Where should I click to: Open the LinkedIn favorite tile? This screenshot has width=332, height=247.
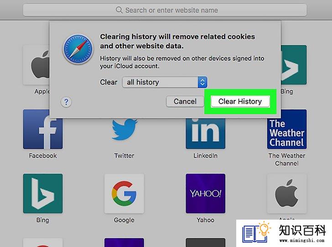click(x=205, y=133)
